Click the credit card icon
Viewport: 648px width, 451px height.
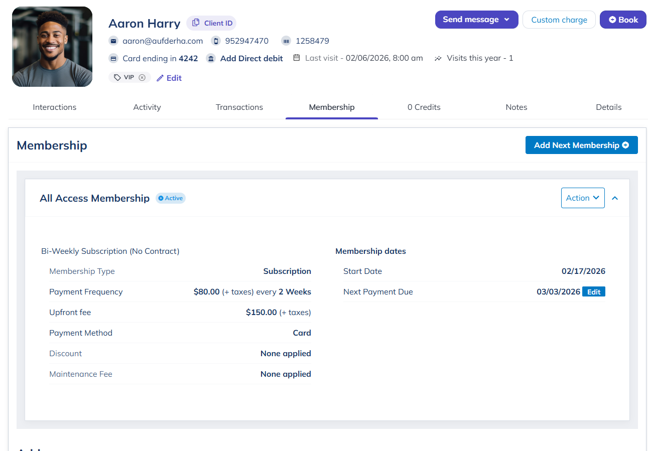pyautogui.click(x=113, y=59)
